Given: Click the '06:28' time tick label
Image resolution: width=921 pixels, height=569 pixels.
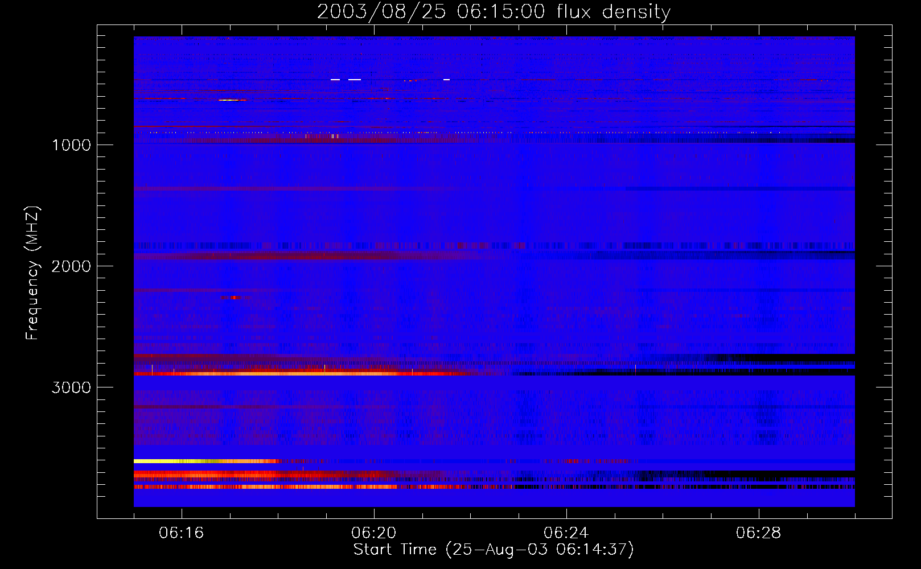Looking at the screenshot, I should point(759,533).
